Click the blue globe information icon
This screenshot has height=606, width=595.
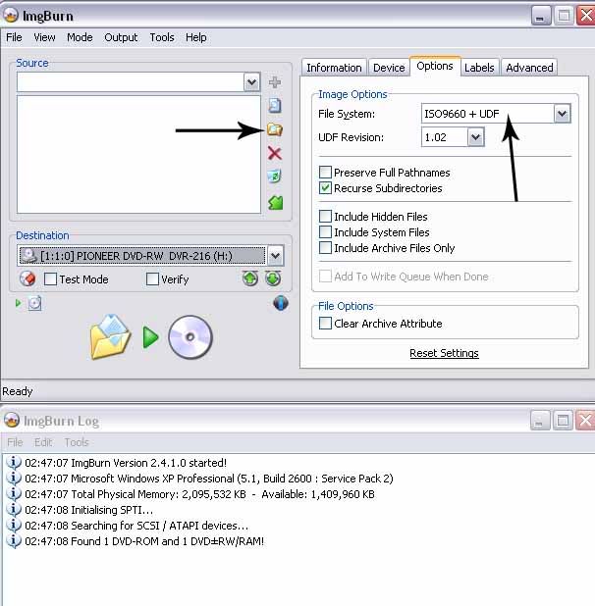point(281,303)
